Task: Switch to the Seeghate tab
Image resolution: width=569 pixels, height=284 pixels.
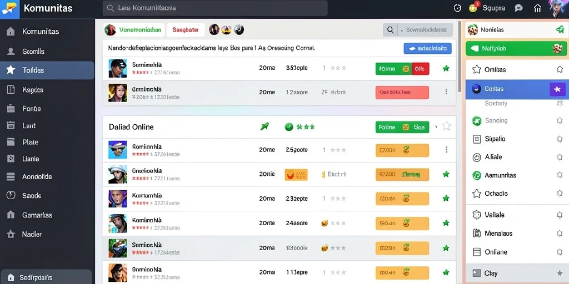Action: pos(186,30)
